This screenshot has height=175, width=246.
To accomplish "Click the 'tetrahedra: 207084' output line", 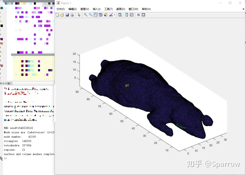I will coord(17,145).
